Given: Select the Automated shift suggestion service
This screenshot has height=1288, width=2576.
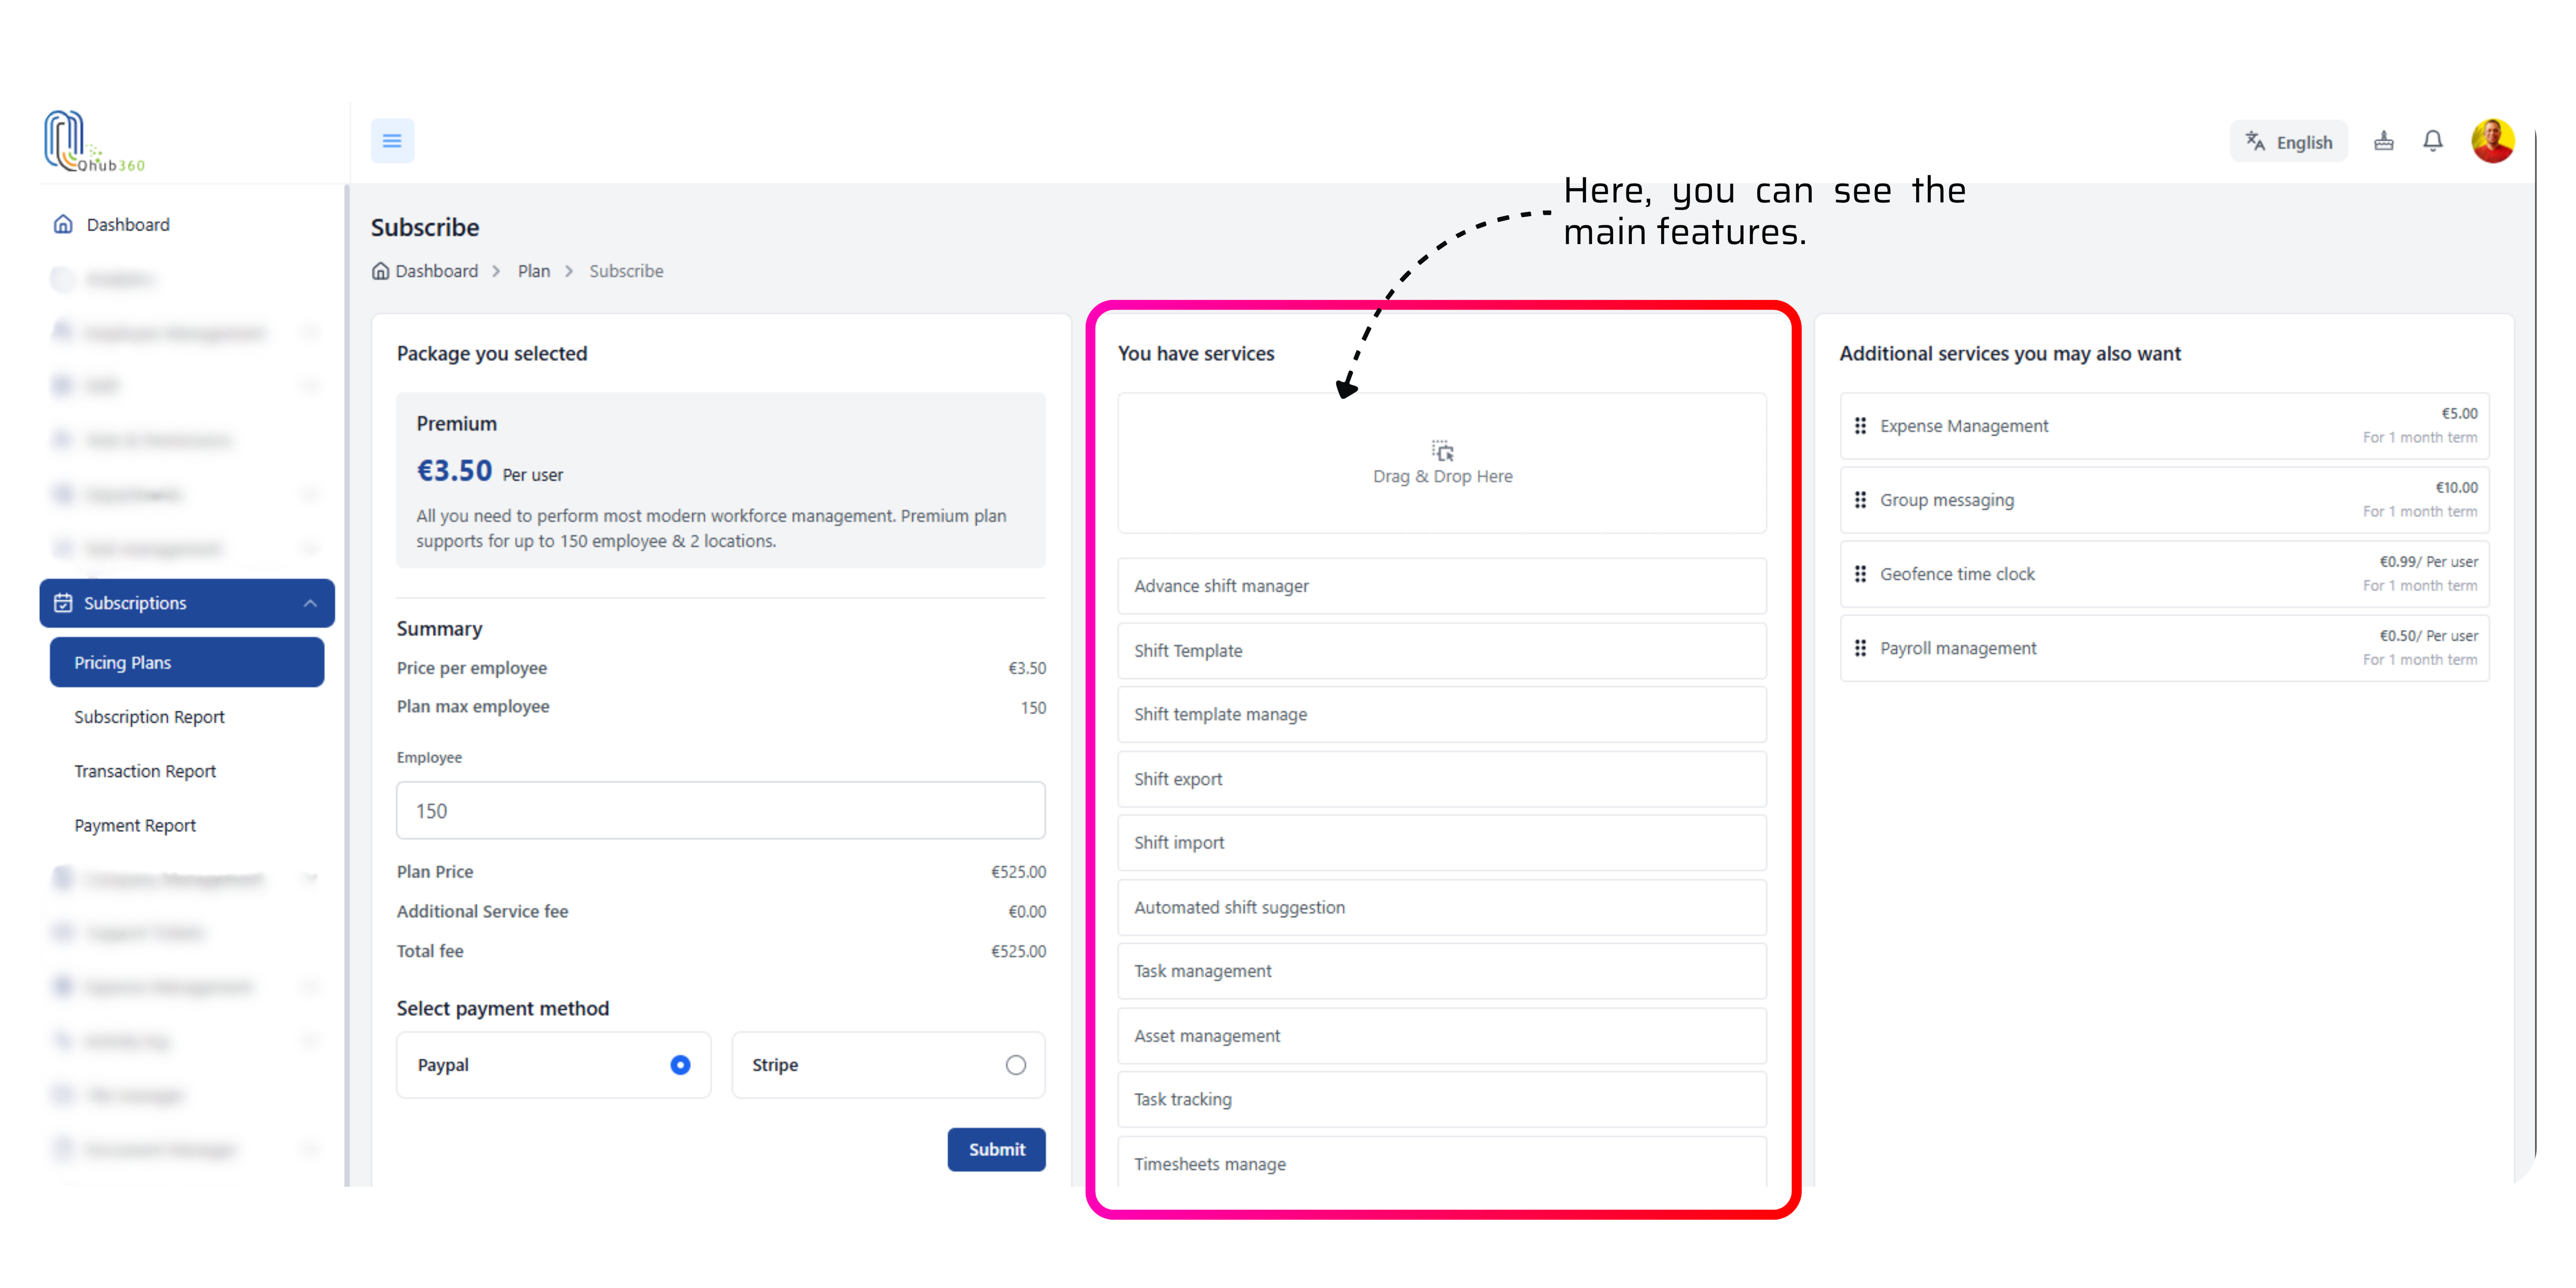Looking at the screenshot, I should pos(1442,908).
